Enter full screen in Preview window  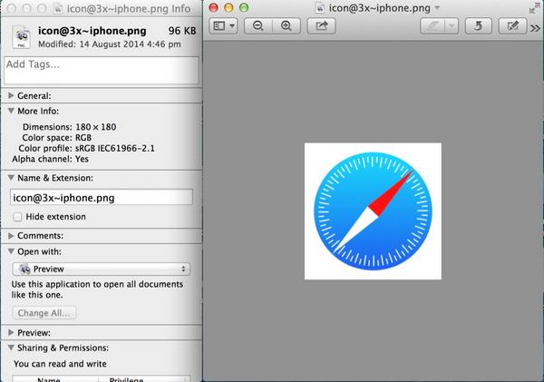click(x=535, y=9)
